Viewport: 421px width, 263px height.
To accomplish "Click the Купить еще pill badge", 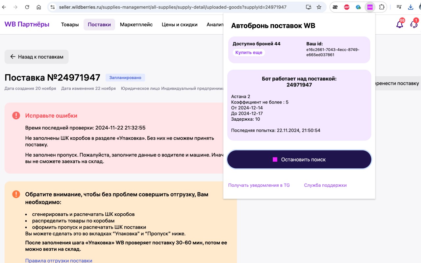I will click(249, 52).
